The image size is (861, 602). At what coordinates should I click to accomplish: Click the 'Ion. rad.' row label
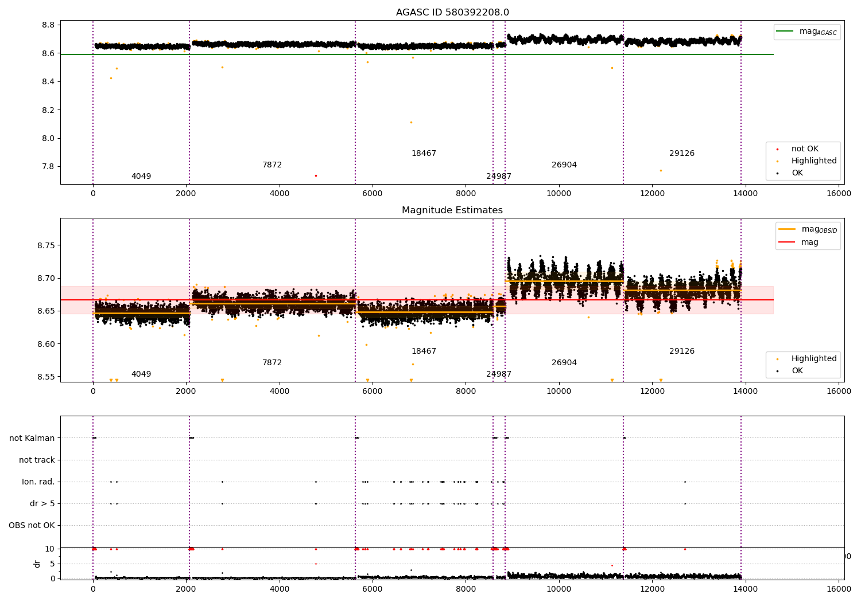(x=38, y=482)
